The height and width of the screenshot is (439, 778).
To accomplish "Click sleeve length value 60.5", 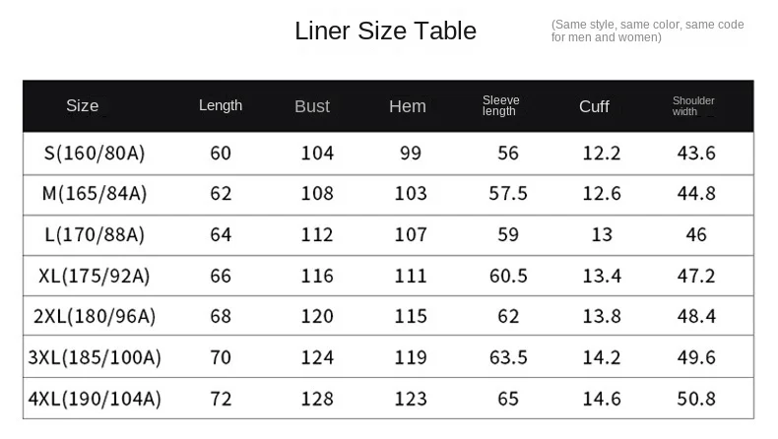I will click(x=508, y=276).
